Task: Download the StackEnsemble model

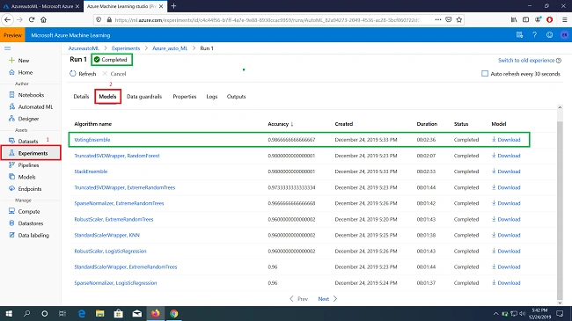Action: pyautogui.click(x=506, y=171)
